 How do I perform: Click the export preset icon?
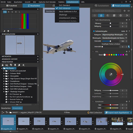coord(23,65)
